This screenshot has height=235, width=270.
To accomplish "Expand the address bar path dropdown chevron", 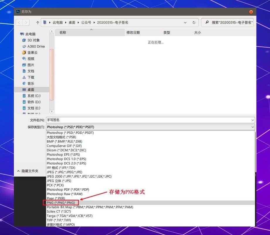I will (185, 22).
